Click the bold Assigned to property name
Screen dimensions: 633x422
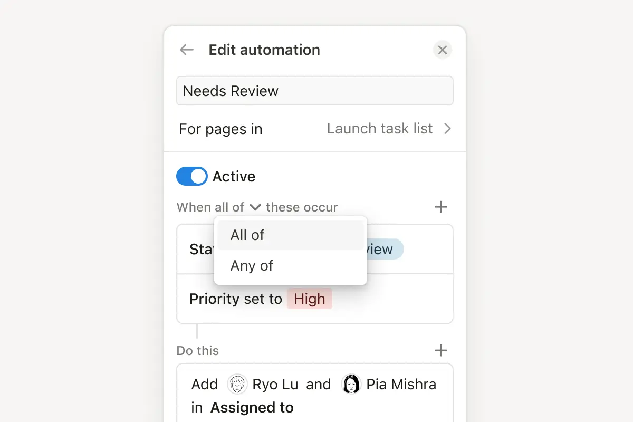(252, 407)
